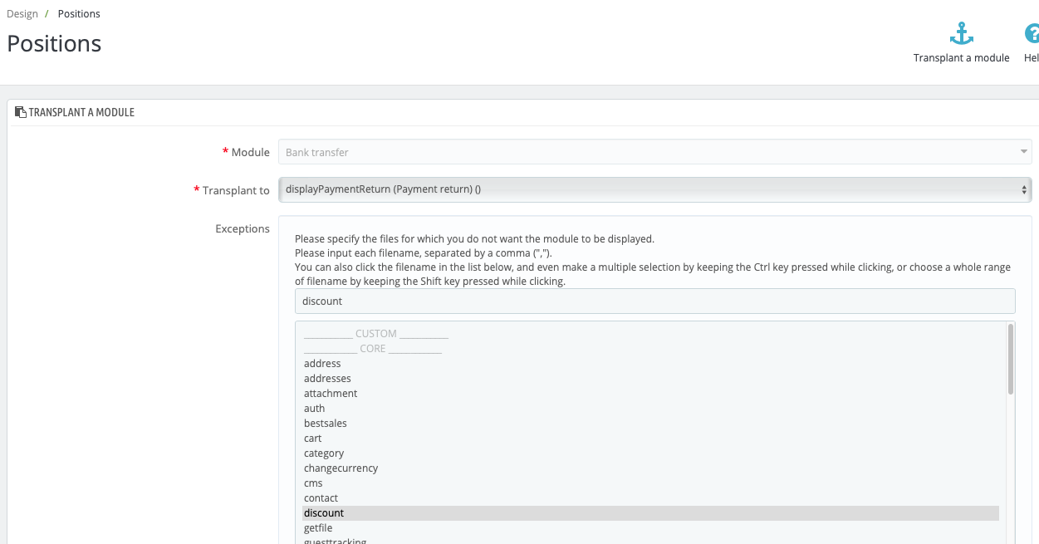Expand the Transplant to hook dropdown
The image size is (1039, 544).
[x=654, y=189]
